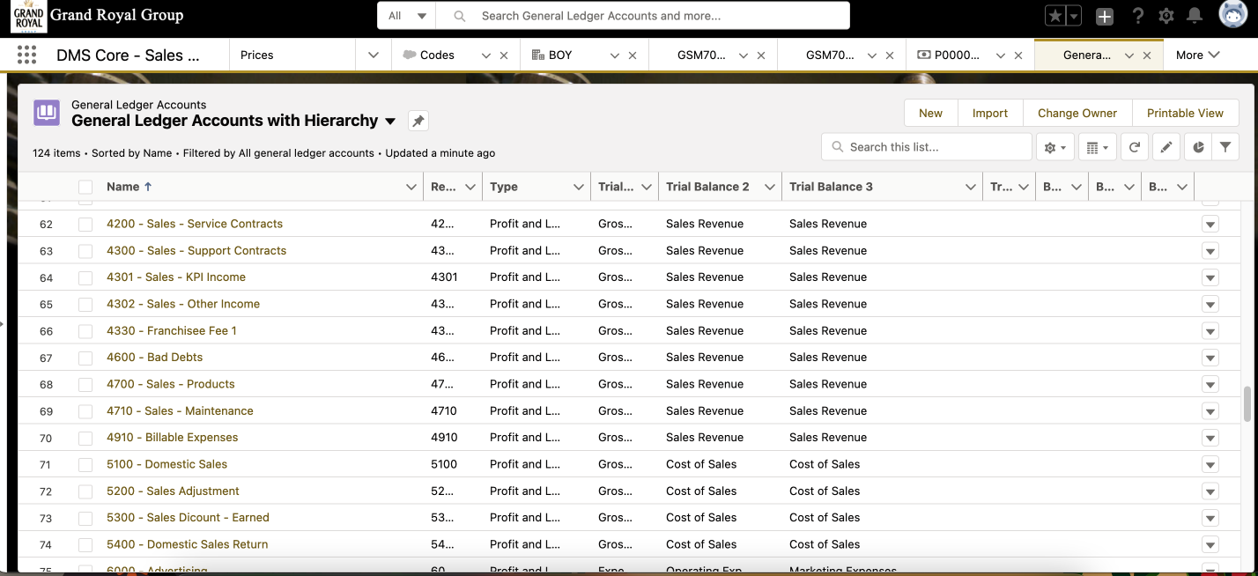The image size is (1258, 576).
Task: Open the search scope All dropdown
Action: pyautogui.click(x=406, y=16)
